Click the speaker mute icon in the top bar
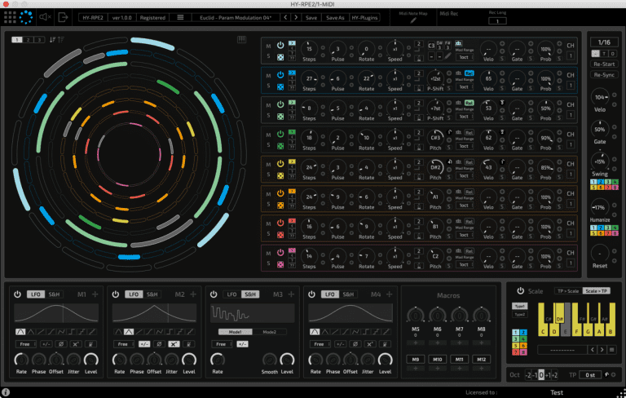This screenshot has height=398, width=626. (45, 16)
